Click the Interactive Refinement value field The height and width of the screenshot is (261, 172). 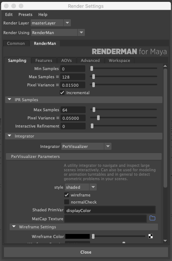(73, 126)
